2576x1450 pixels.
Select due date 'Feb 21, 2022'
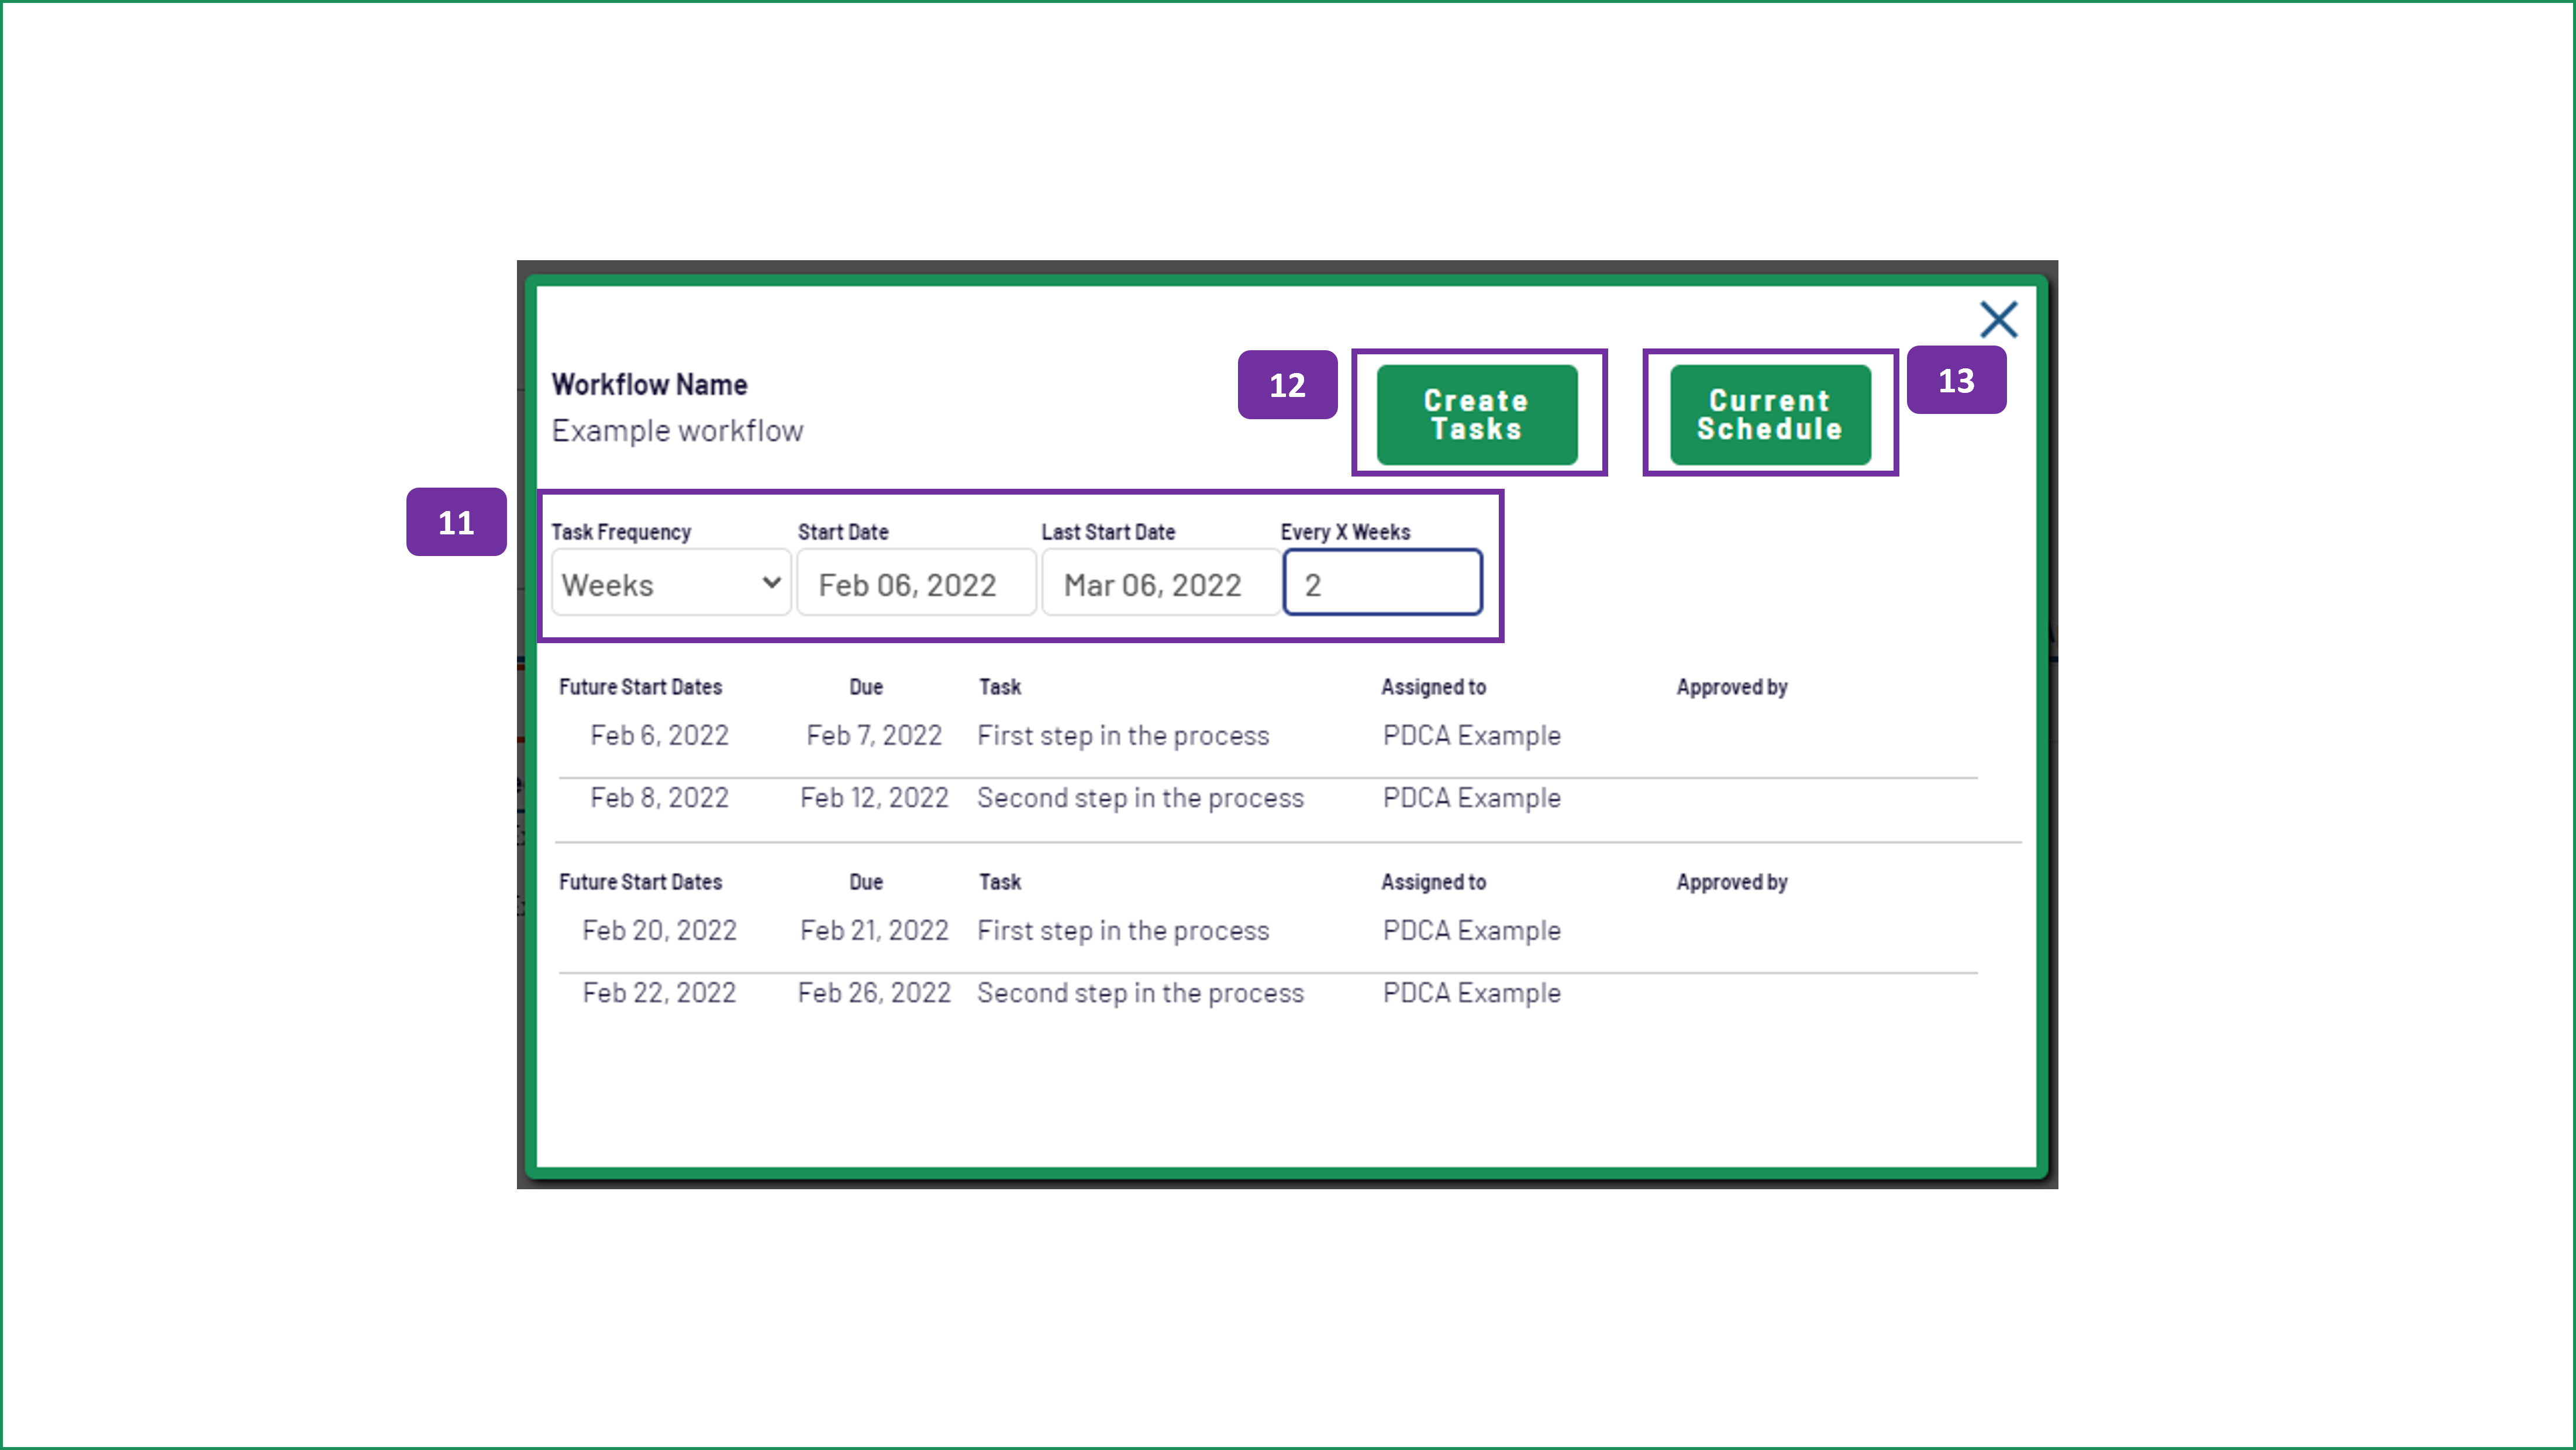874,931
